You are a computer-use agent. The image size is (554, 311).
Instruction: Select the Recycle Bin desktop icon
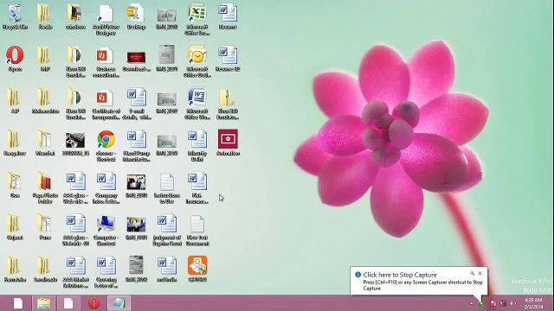tap(15, 16)
